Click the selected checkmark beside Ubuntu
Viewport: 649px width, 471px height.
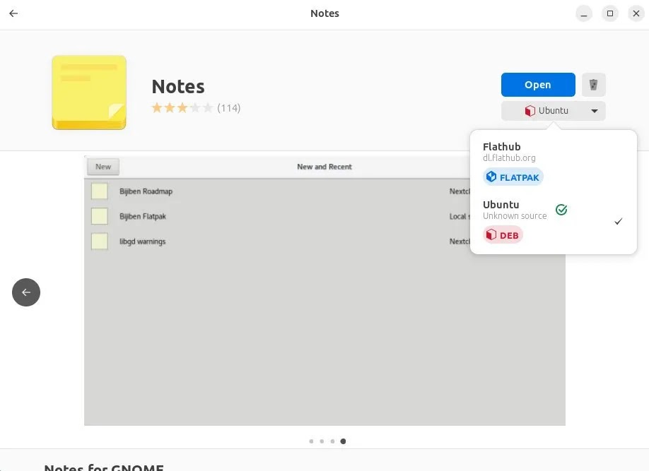[618, 222]
